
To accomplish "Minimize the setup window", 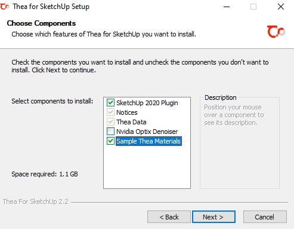I will (227, 7).
